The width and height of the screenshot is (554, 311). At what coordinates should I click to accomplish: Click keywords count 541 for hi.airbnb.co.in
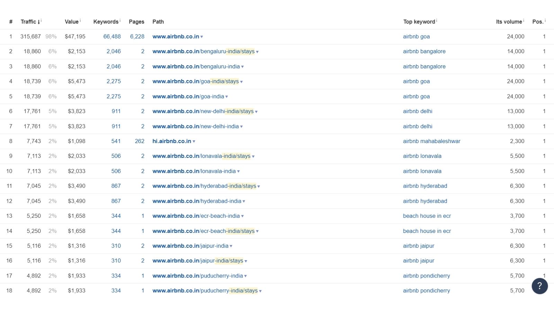click(x=116, y=141)
